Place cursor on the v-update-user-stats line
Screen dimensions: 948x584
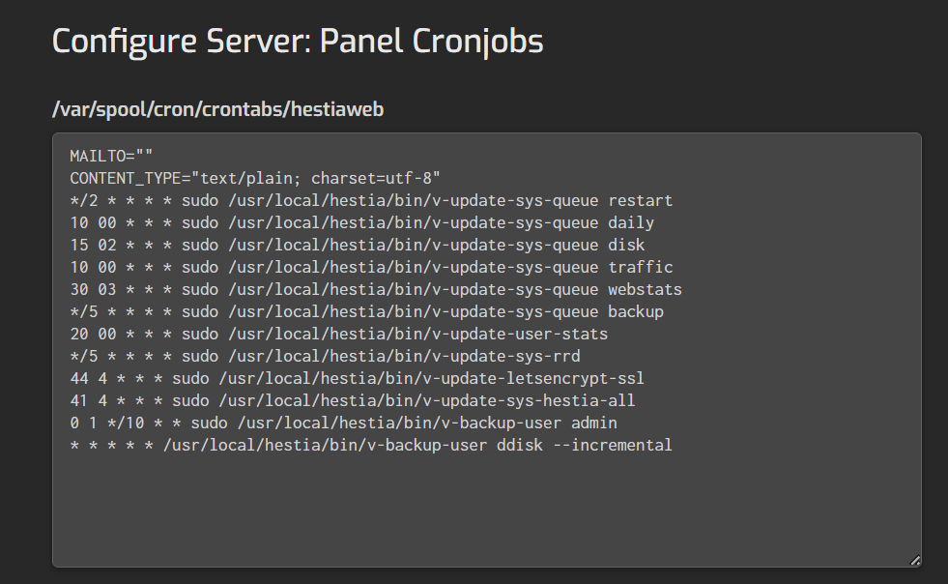tap(338, 334)
